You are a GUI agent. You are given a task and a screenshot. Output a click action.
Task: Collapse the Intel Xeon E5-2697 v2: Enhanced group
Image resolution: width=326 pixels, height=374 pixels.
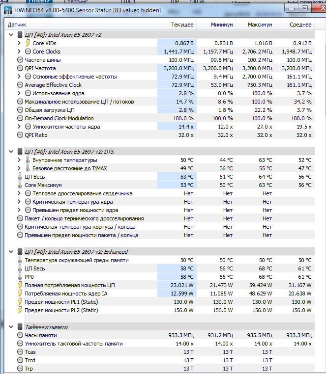(x=11, y=252)
